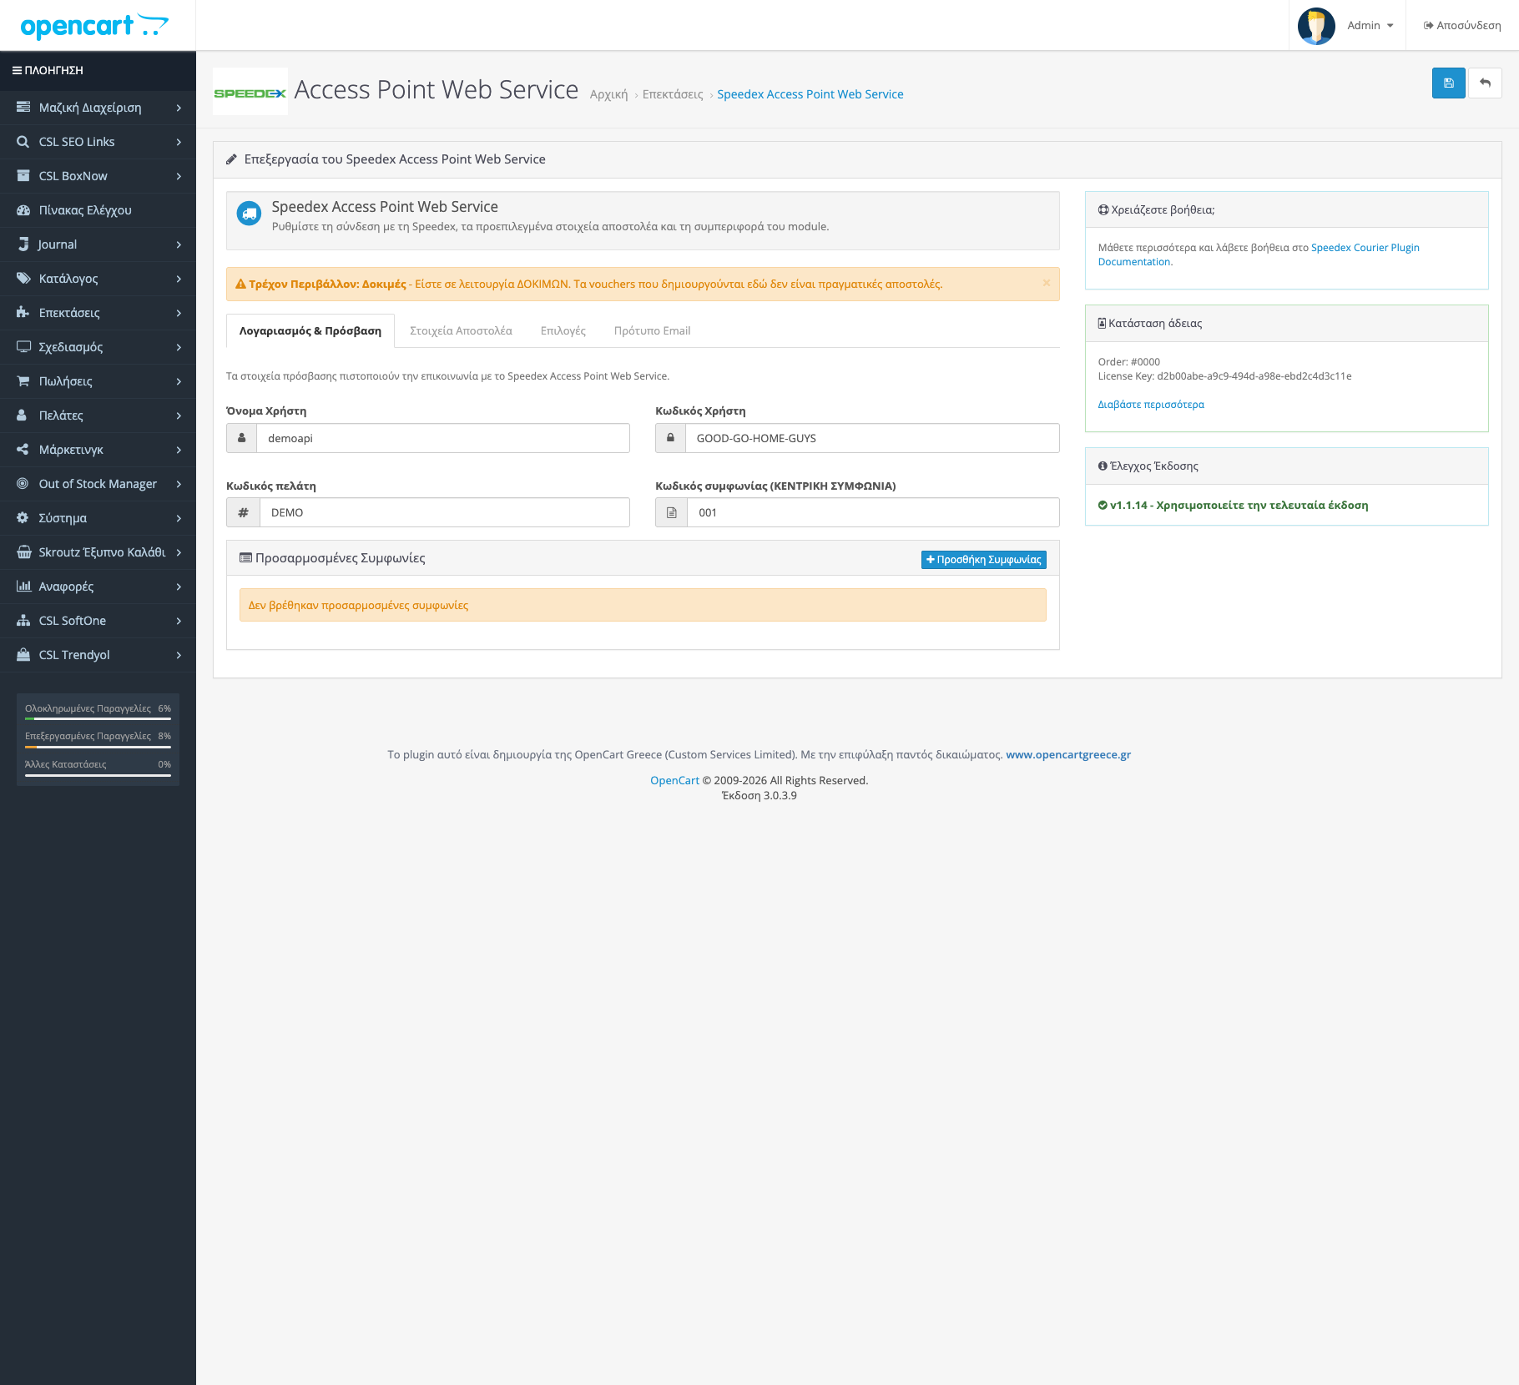This screenshot has width=1519, height=1385.
Task: Click the Speedex logo in page title
Action: (250, 92)
